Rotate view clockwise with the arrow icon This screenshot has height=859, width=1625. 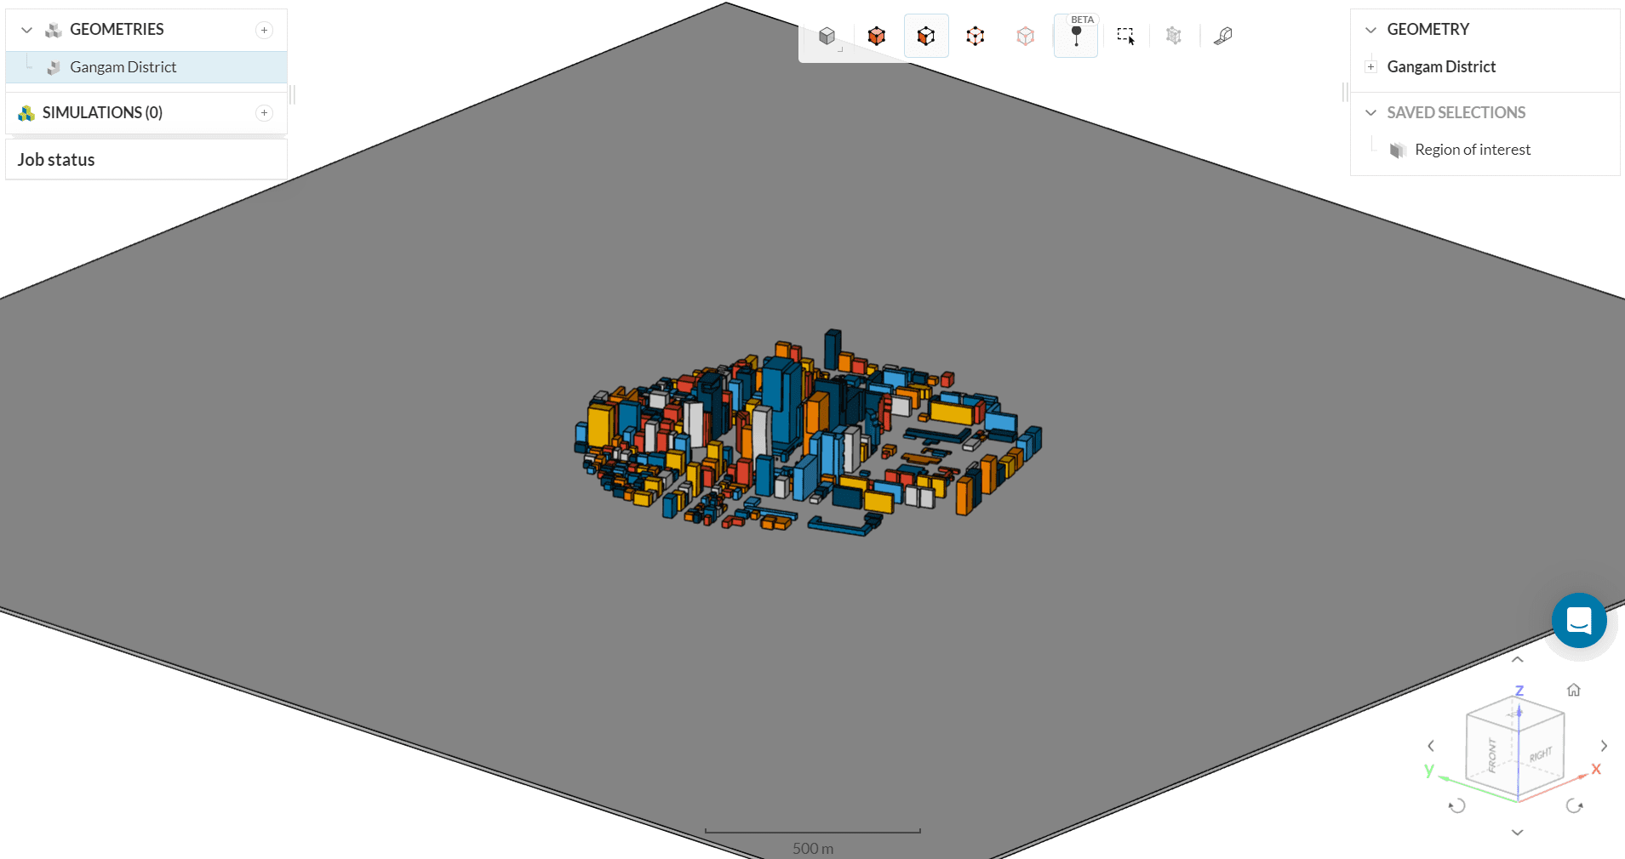click(x=1574, y=805)
